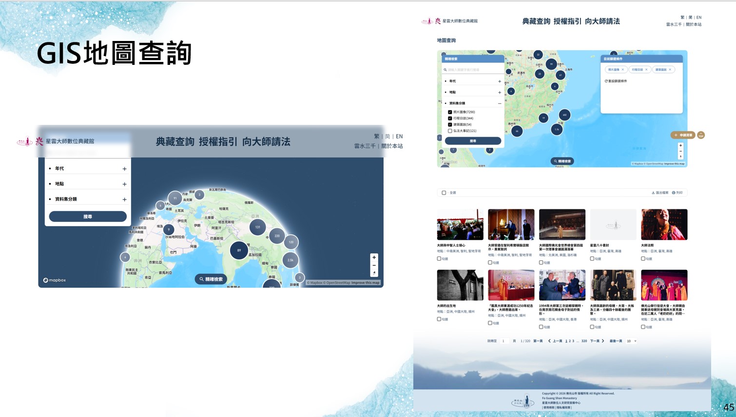Click the keyword search field in 精確檢索 panel
This screenshot has height=417, width=736.
473,70
